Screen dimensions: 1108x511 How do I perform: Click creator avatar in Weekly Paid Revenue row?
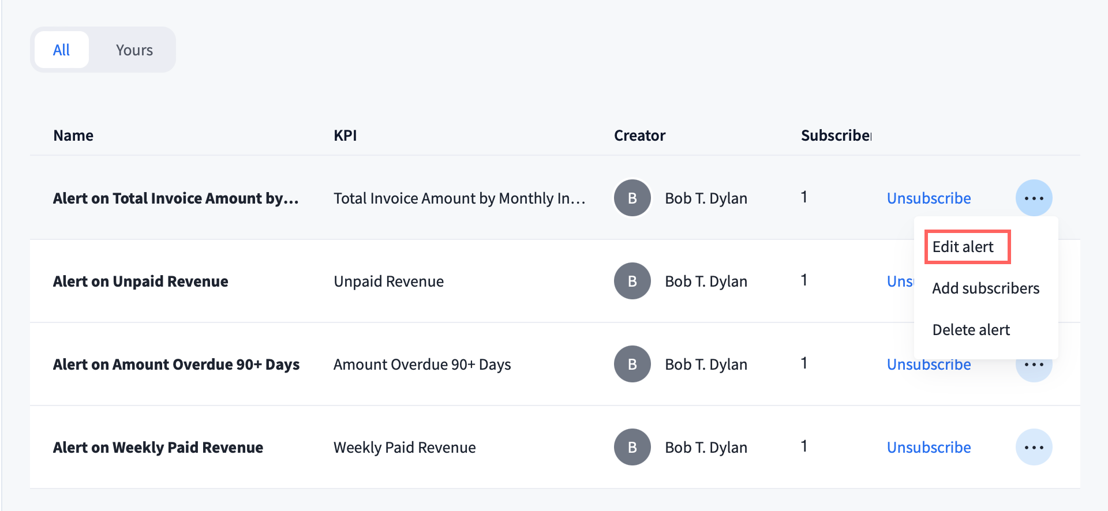[632, 447]
